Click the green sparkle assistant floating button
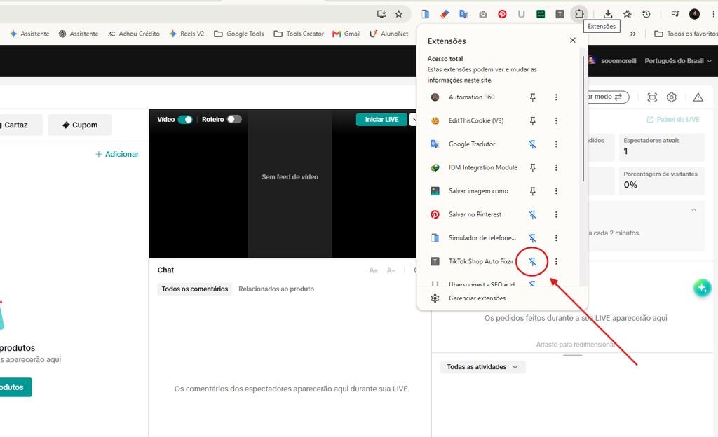Viewport: 718px width, 437px height. (x=702, y=288)
